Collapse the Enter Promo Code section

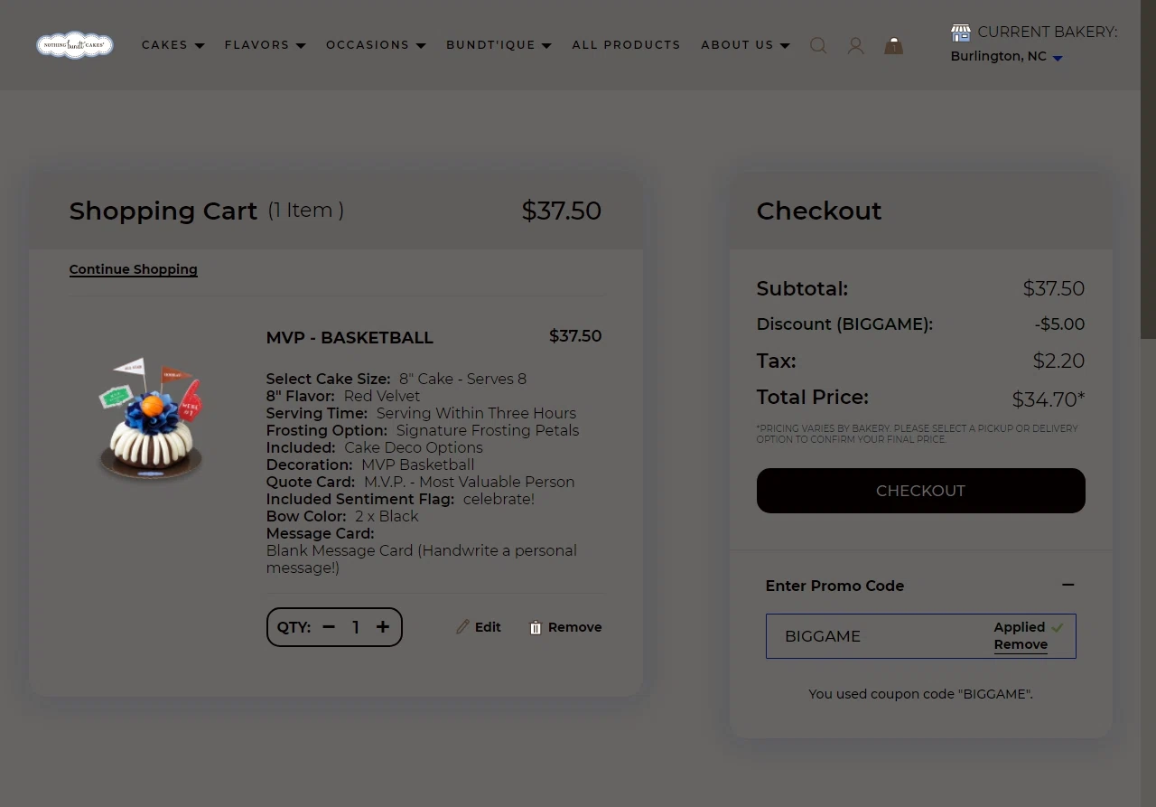click(1068, 586)
